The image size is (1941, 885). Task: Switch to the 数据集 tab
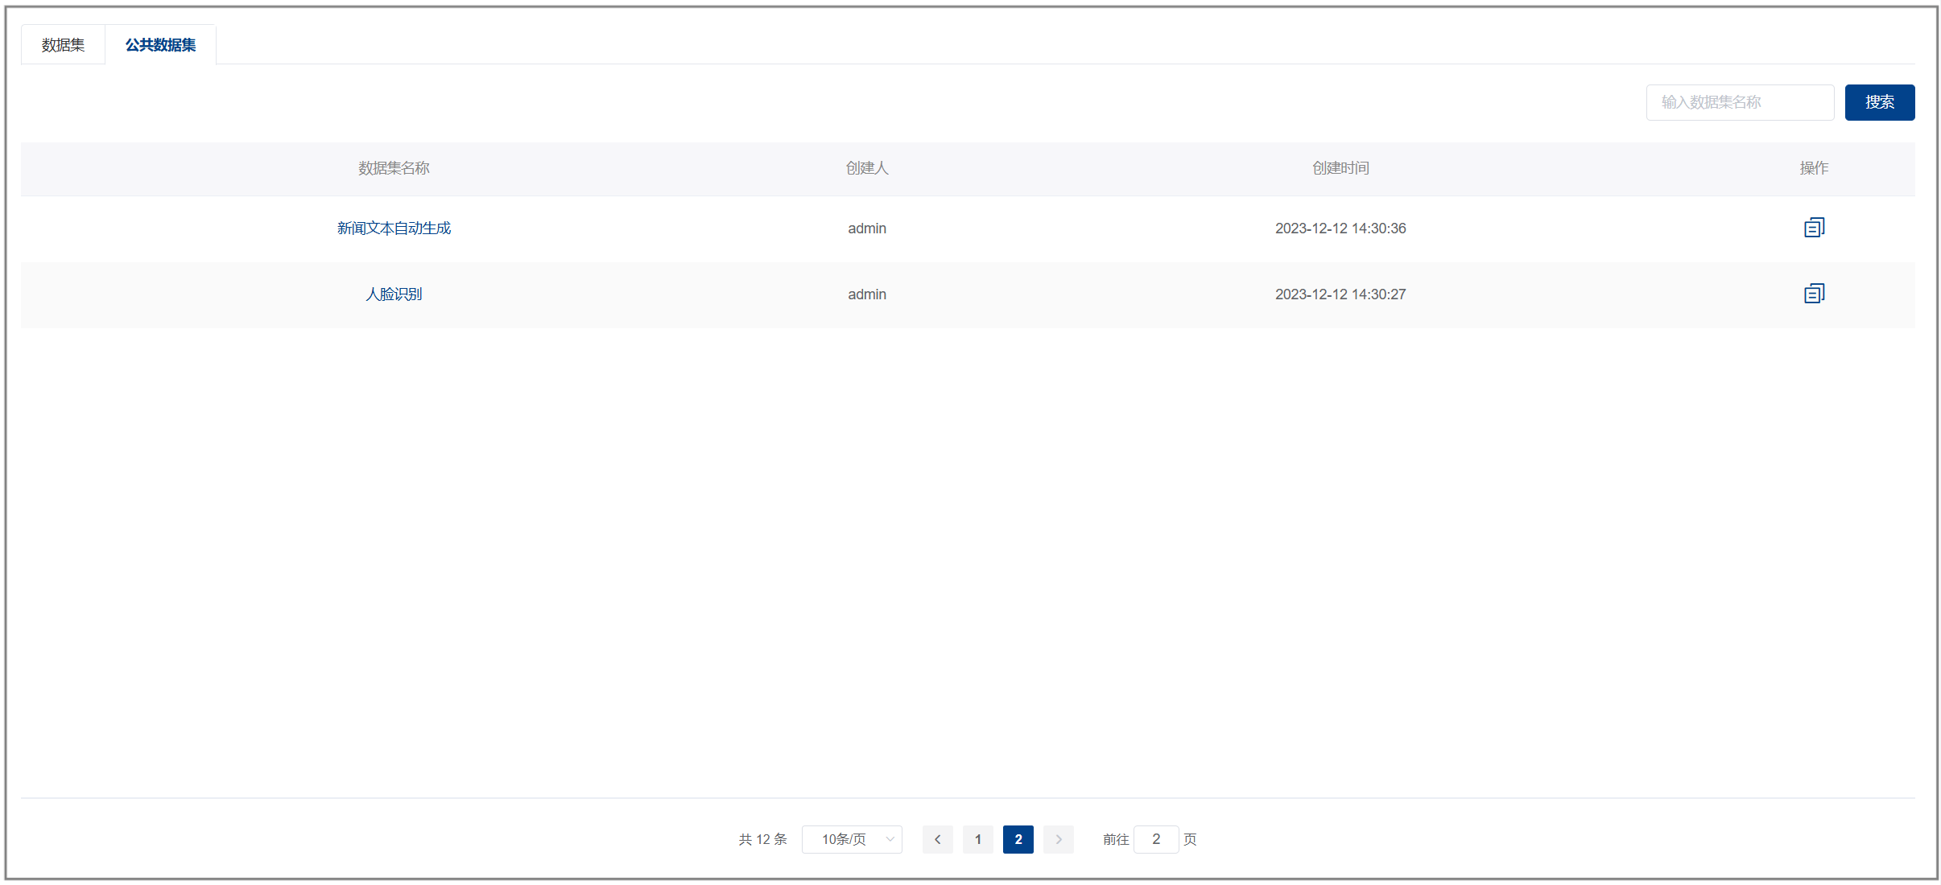pos(63,45)
